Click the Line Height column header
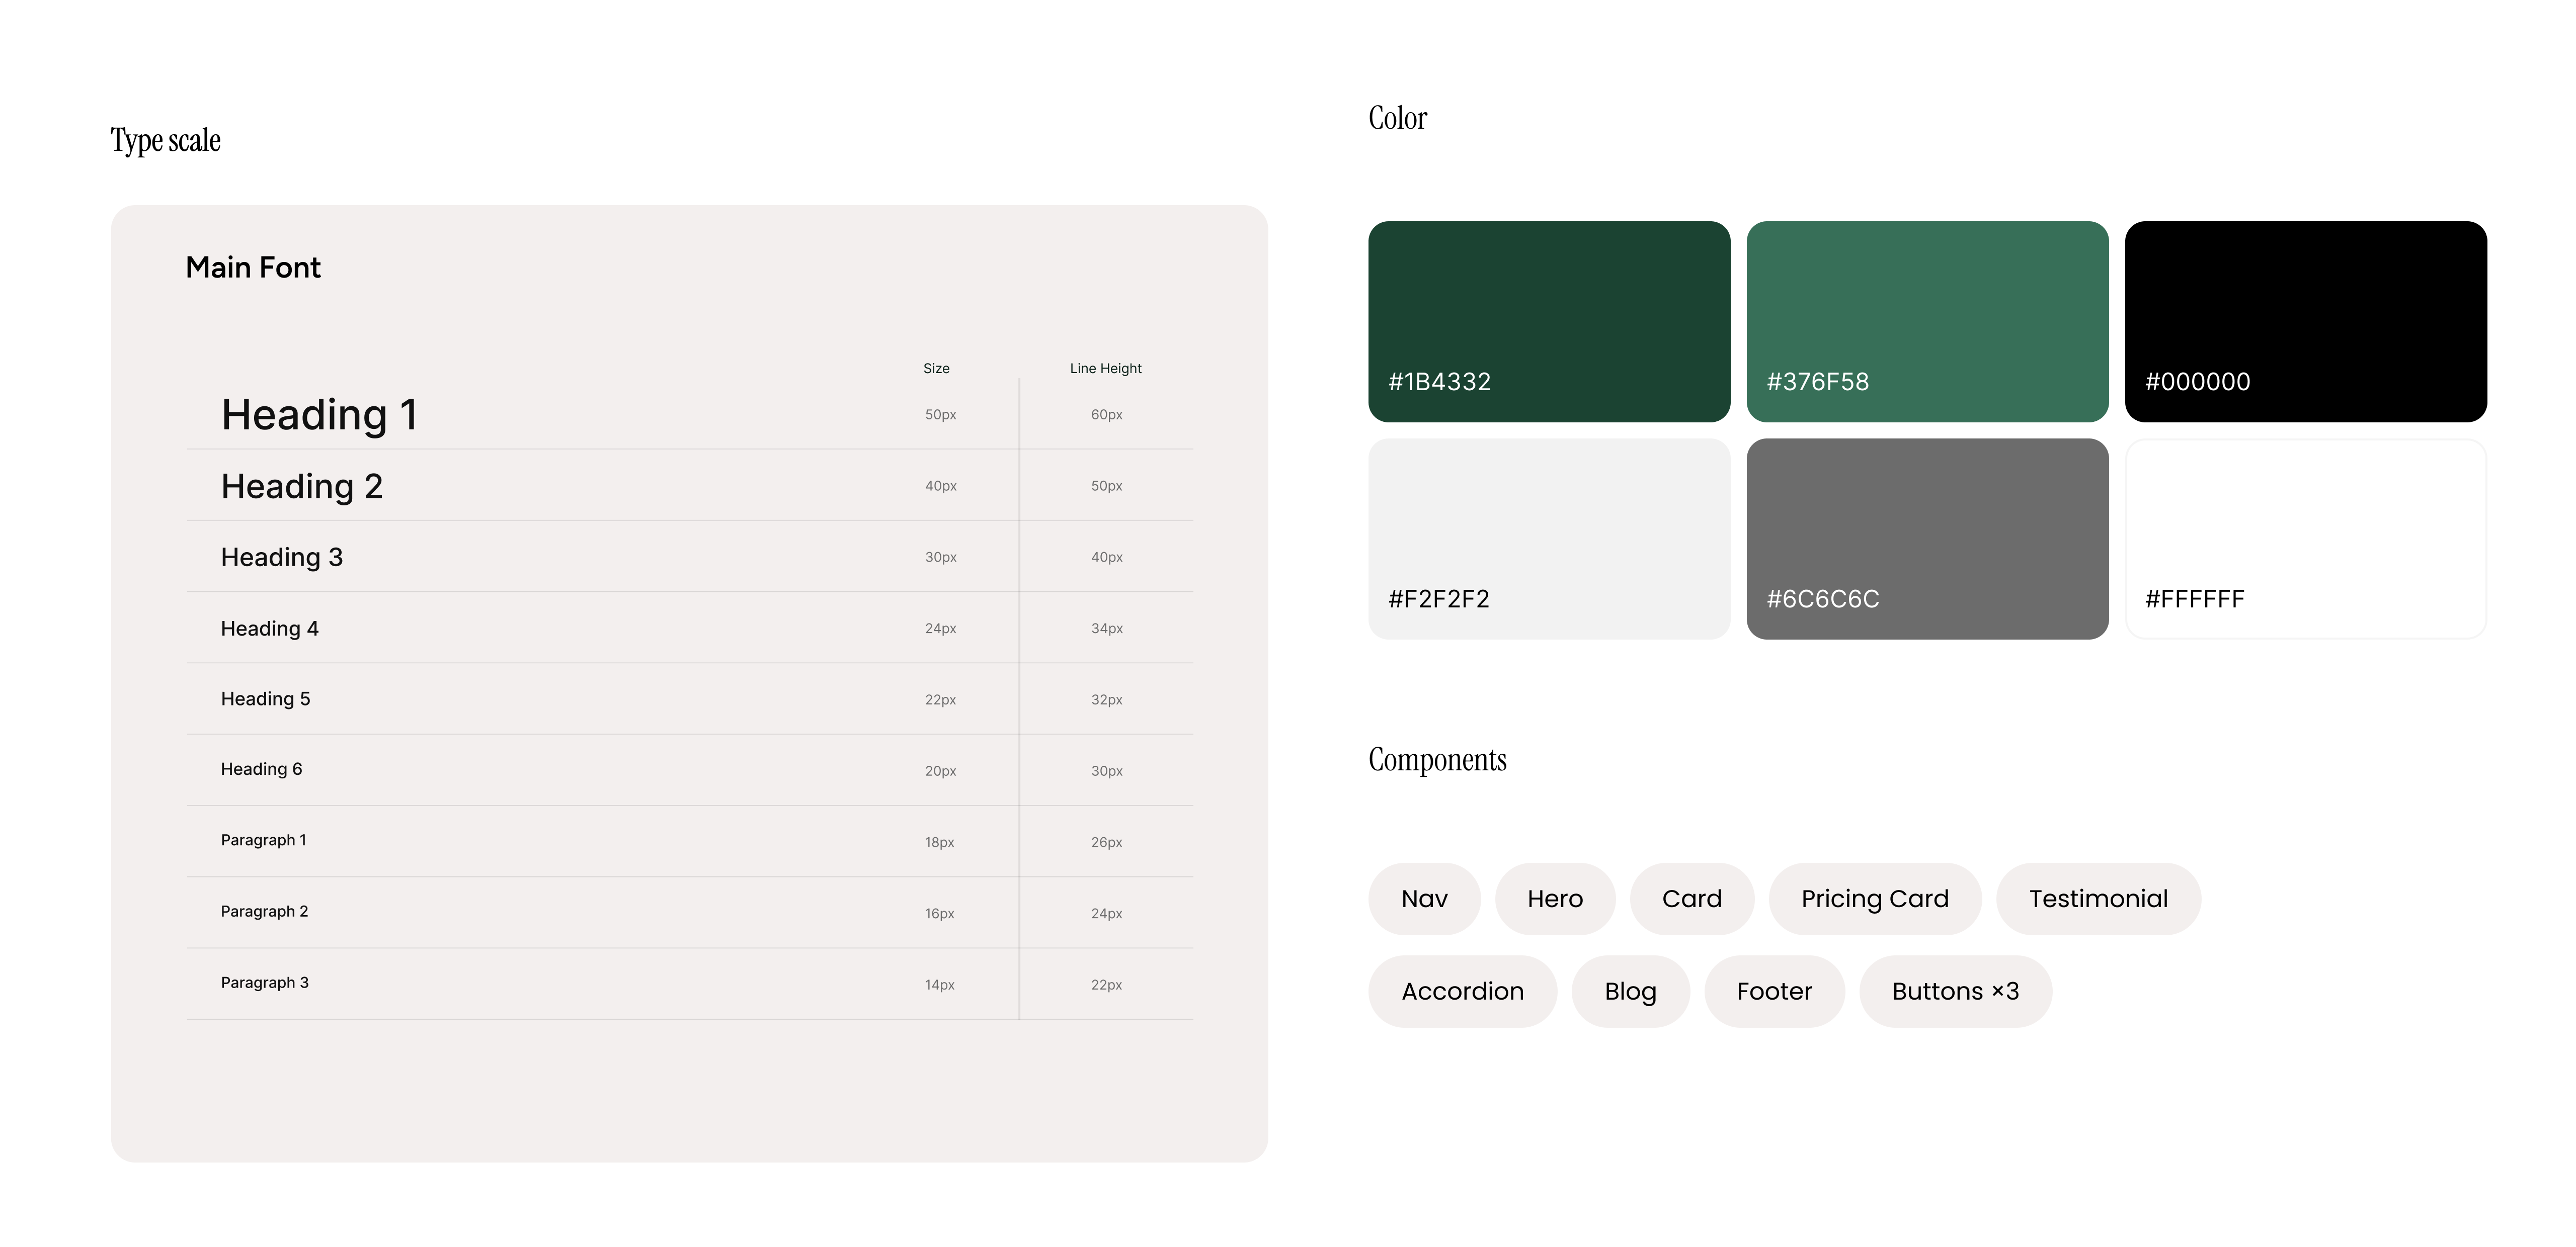Screen dimensions: 2576x1247 [x=1105, y=369]
